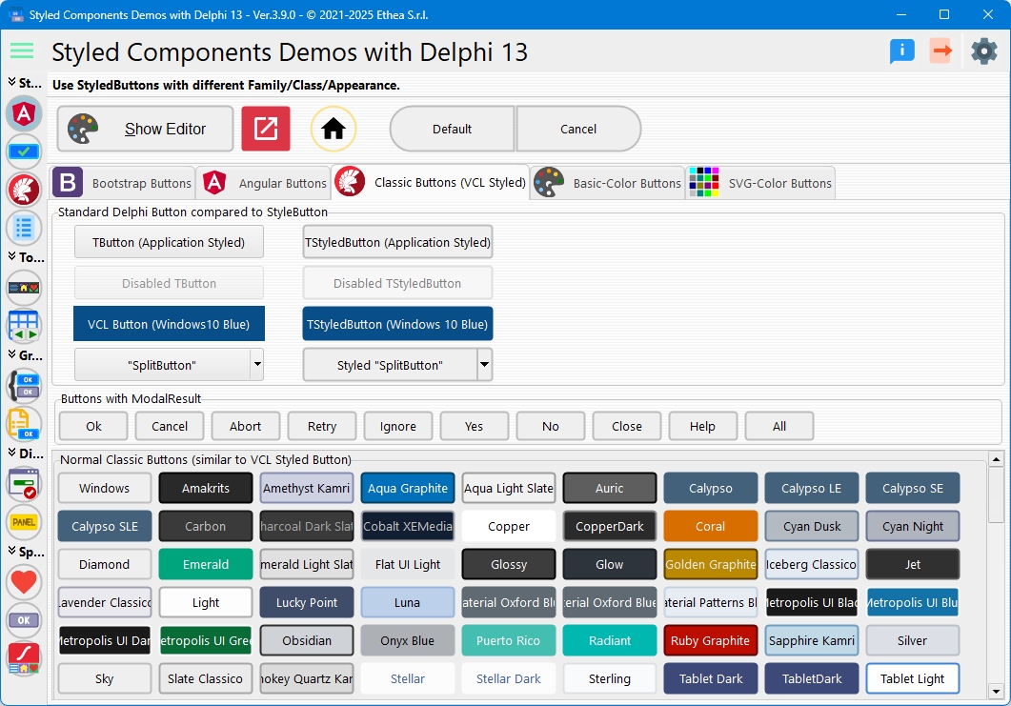Open the hamburger menu
The image size is (1011, 706).
[22, 51]
